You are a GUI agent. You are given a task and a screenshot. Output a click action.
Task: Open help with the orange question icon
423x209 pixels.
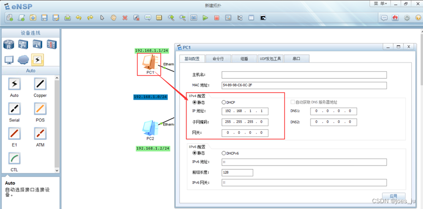[x=419, y=18]
